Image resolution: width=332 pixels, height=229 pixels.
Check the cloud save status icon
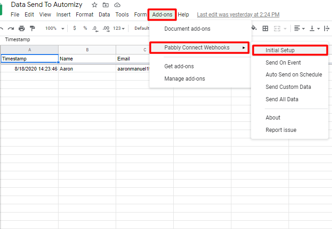pyautogui.click(x=117, y=5)
